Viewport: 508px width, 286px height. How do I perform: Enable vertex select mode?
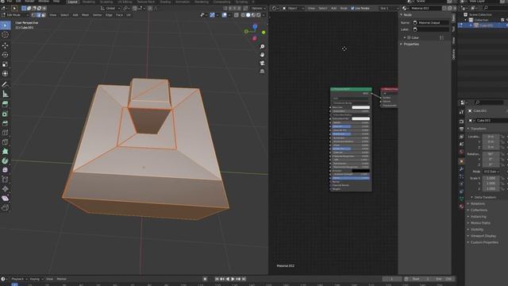(33, 15)
